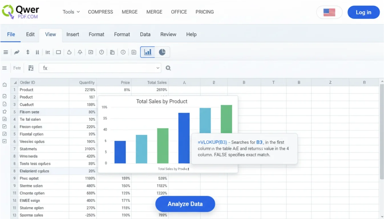Open the Edit tab
384x219 pixels.
point(30,35)
